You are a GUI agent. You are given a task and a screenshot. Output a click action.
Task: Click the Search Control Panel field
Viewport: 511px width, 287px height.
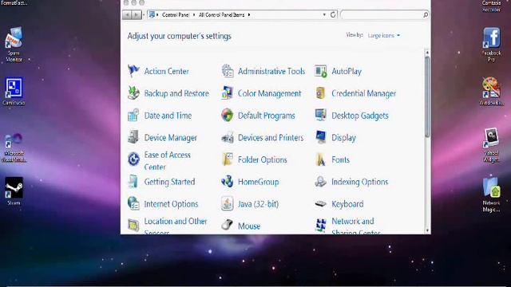point(384,14)
